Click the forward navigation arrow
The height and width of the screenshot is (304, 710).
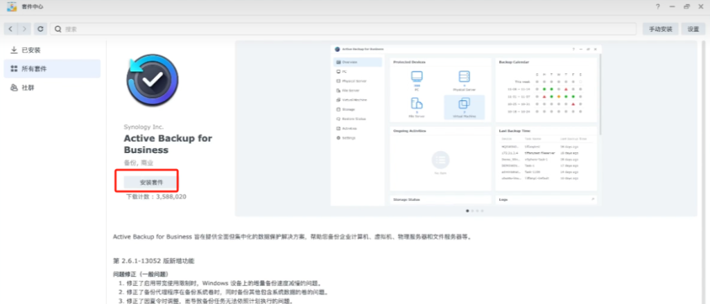[x=25, y=29]
